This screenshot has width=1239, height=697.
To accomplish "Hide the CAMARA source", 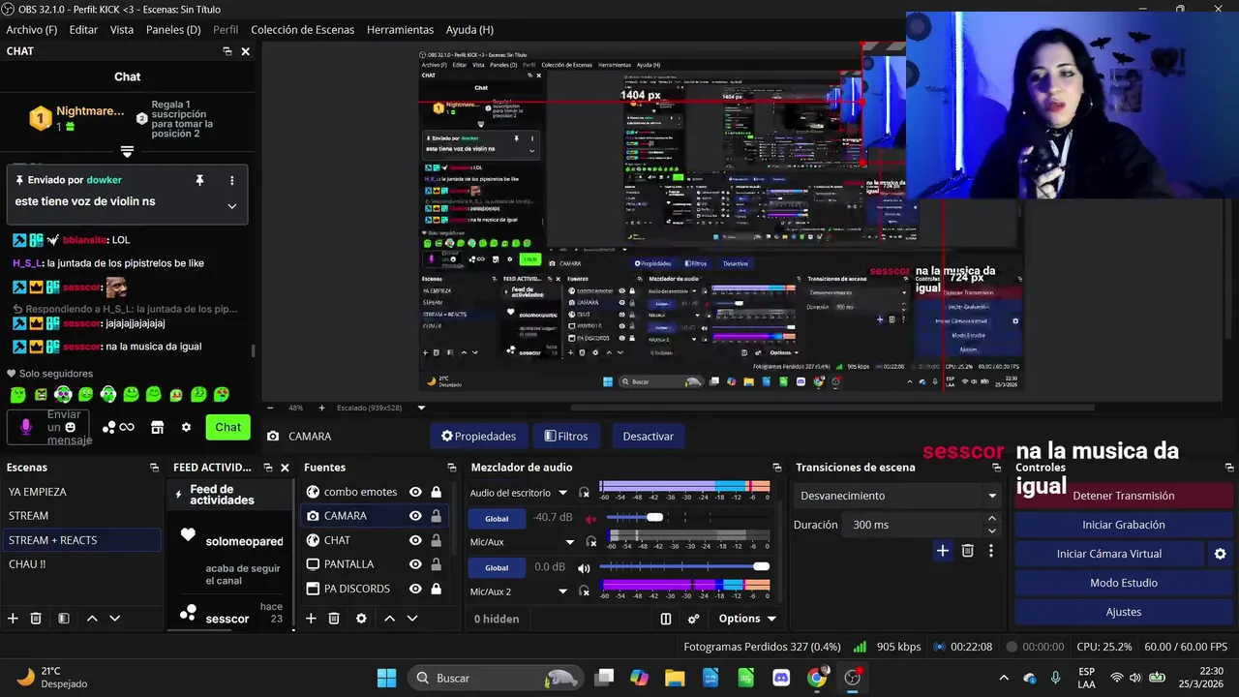I will (x=415, y=516).
